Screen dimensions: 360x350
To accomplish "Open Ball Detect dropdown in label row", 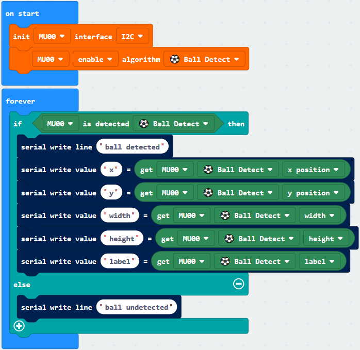I will pos(255,261).
